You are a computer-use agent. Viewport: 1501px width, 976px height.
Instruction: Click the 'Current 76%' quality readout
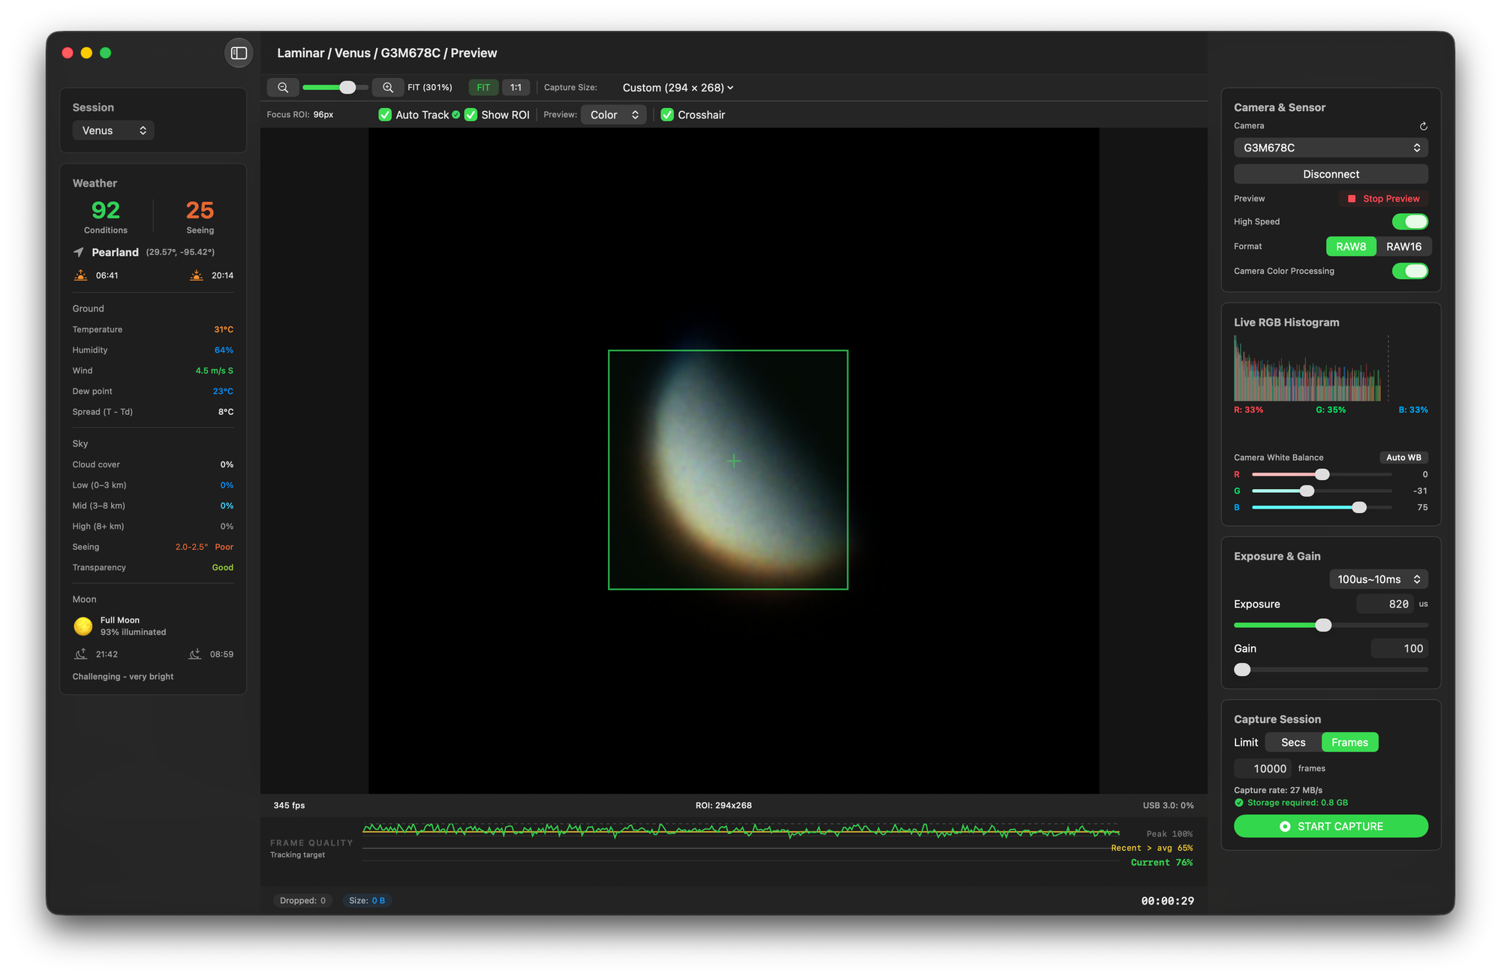click(x=1162, y=863)
